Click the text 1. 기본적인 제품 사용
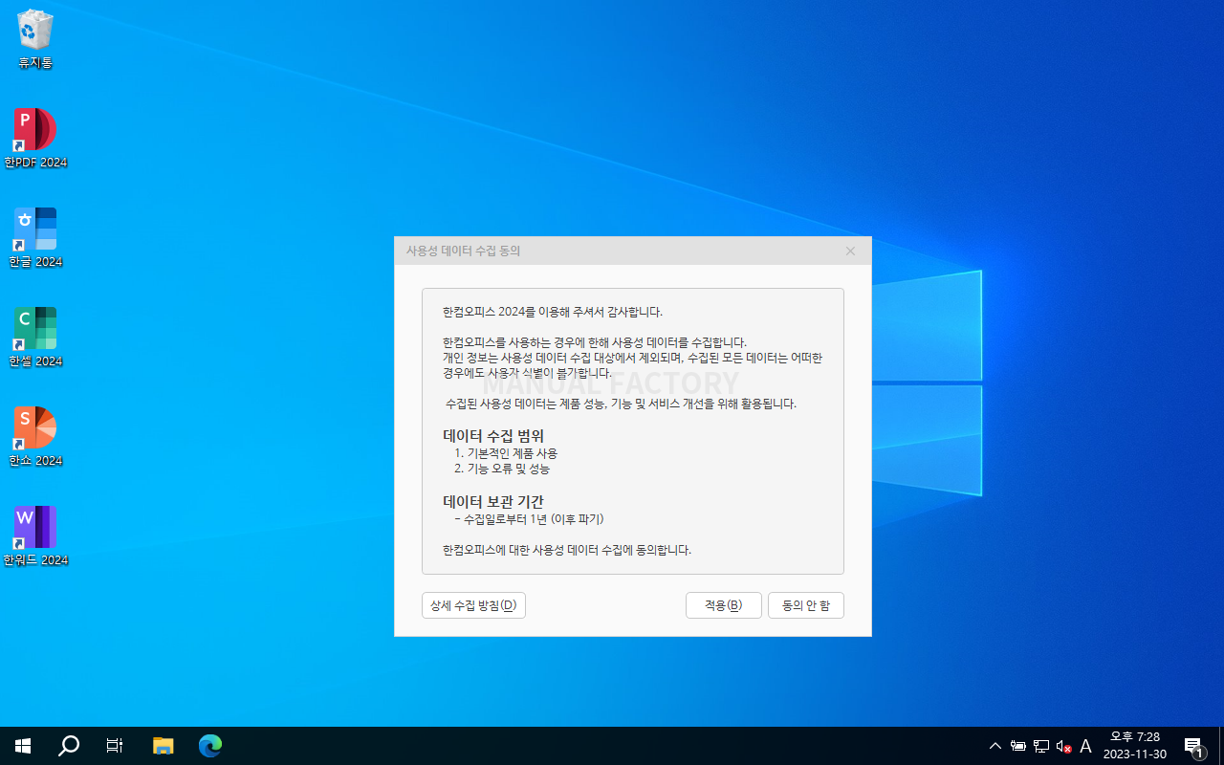 coord(506,453)
